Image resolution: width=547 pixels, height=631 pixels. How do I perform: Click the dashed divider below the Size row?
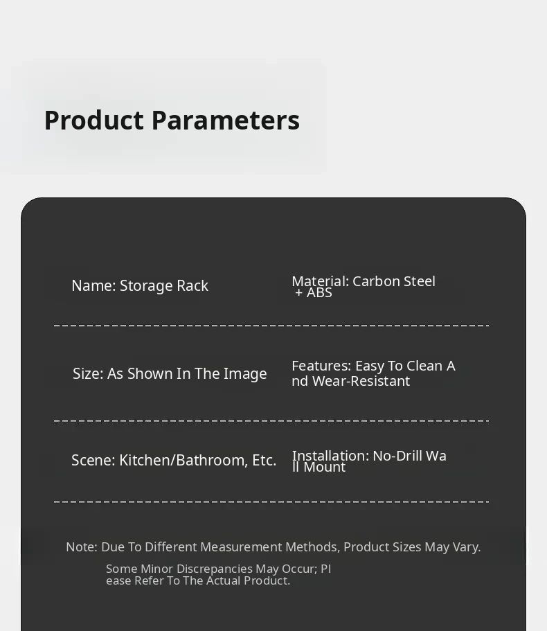271,420
